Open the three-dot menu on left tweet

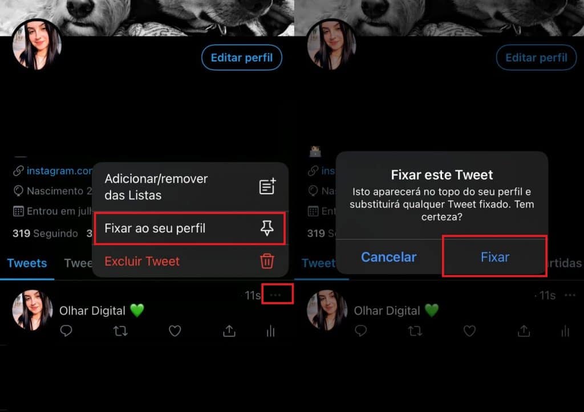[275, 295]
